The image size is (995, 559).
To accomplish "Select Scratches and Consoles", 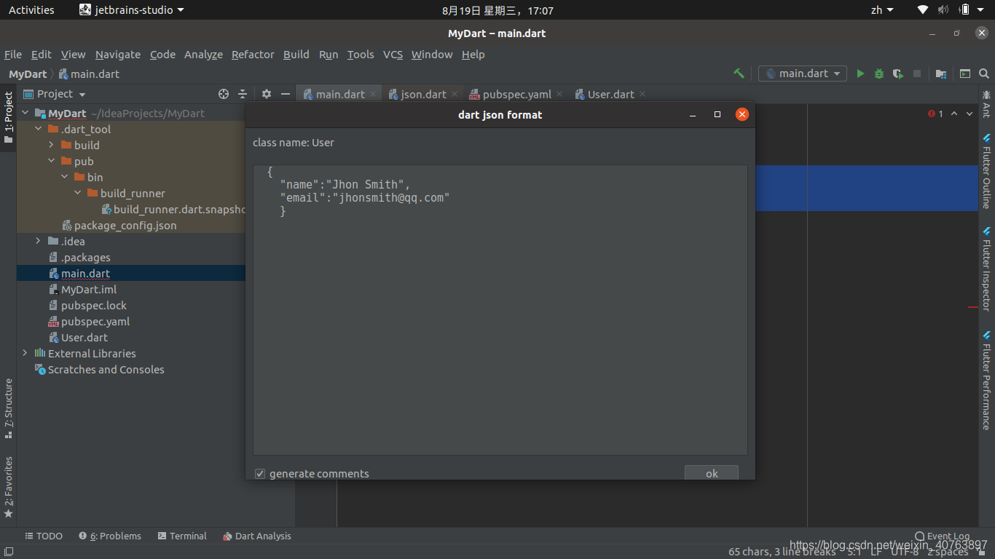I will 106,370.
